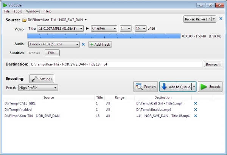This screenshot has height=155, width=227.
Task: Open the Tools menu
Action: pos(18,11)
